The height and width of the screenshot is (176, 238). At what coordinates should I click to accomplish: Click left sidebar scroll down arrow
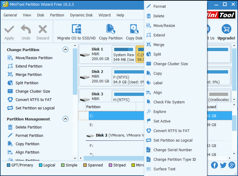[x=75, y=158]
